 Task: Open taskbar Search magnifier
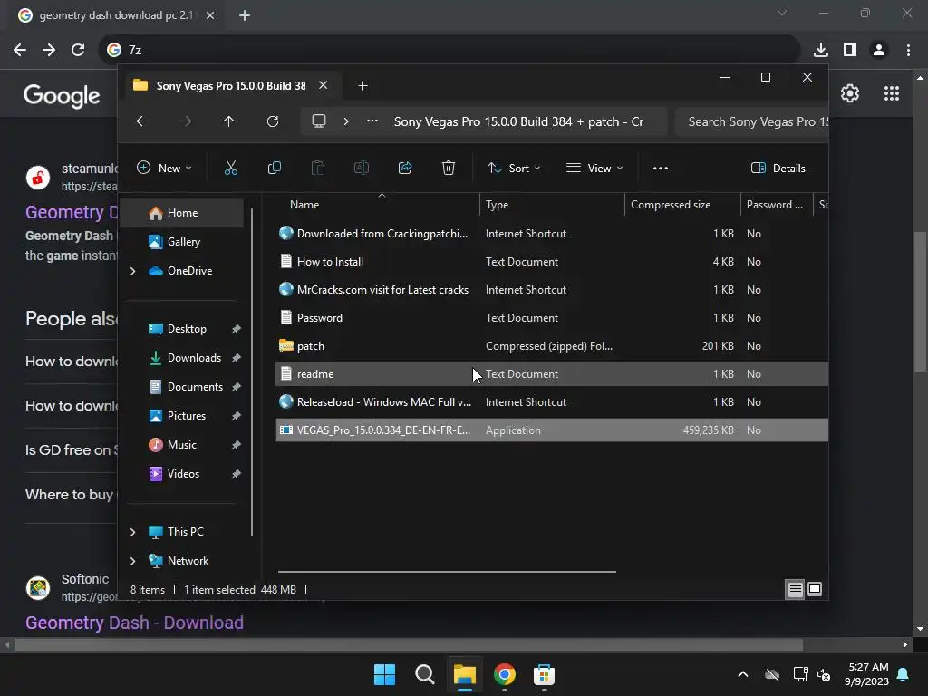click(x=424, y=674)
